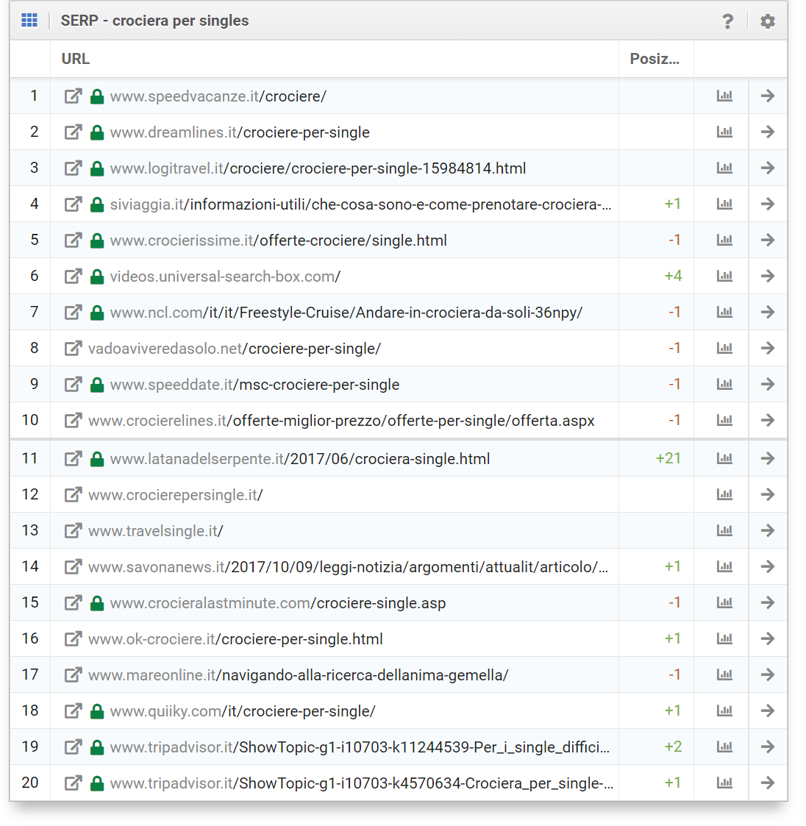Show history chart for speedvacanze.it row

(724, 96)
